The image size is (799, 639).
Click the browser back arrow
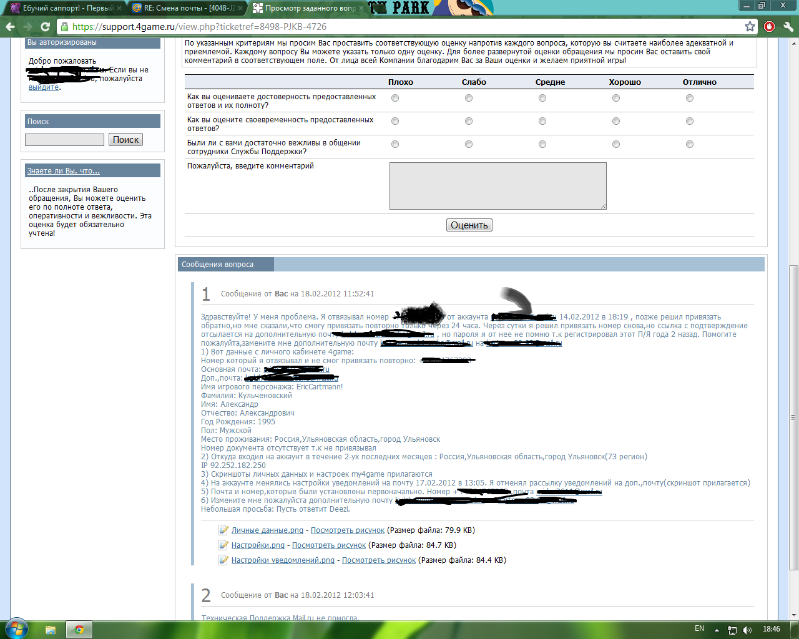point(10,27)
